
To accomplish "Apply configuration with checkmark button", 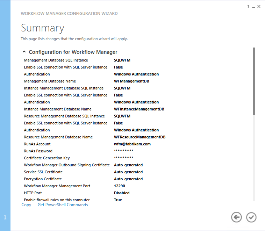I will click(251, 217).
